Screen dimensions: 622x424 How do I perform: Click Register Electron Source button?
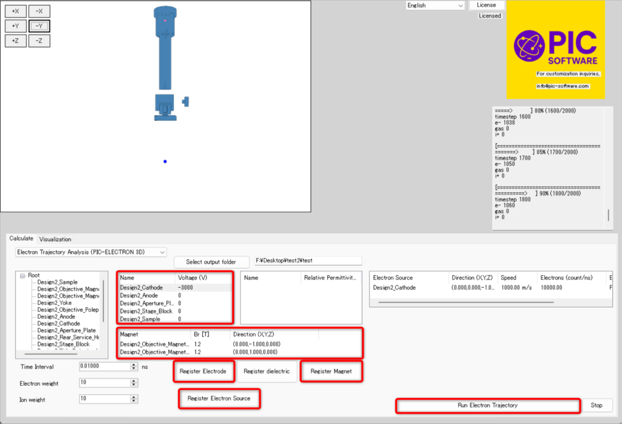(219, 398)
